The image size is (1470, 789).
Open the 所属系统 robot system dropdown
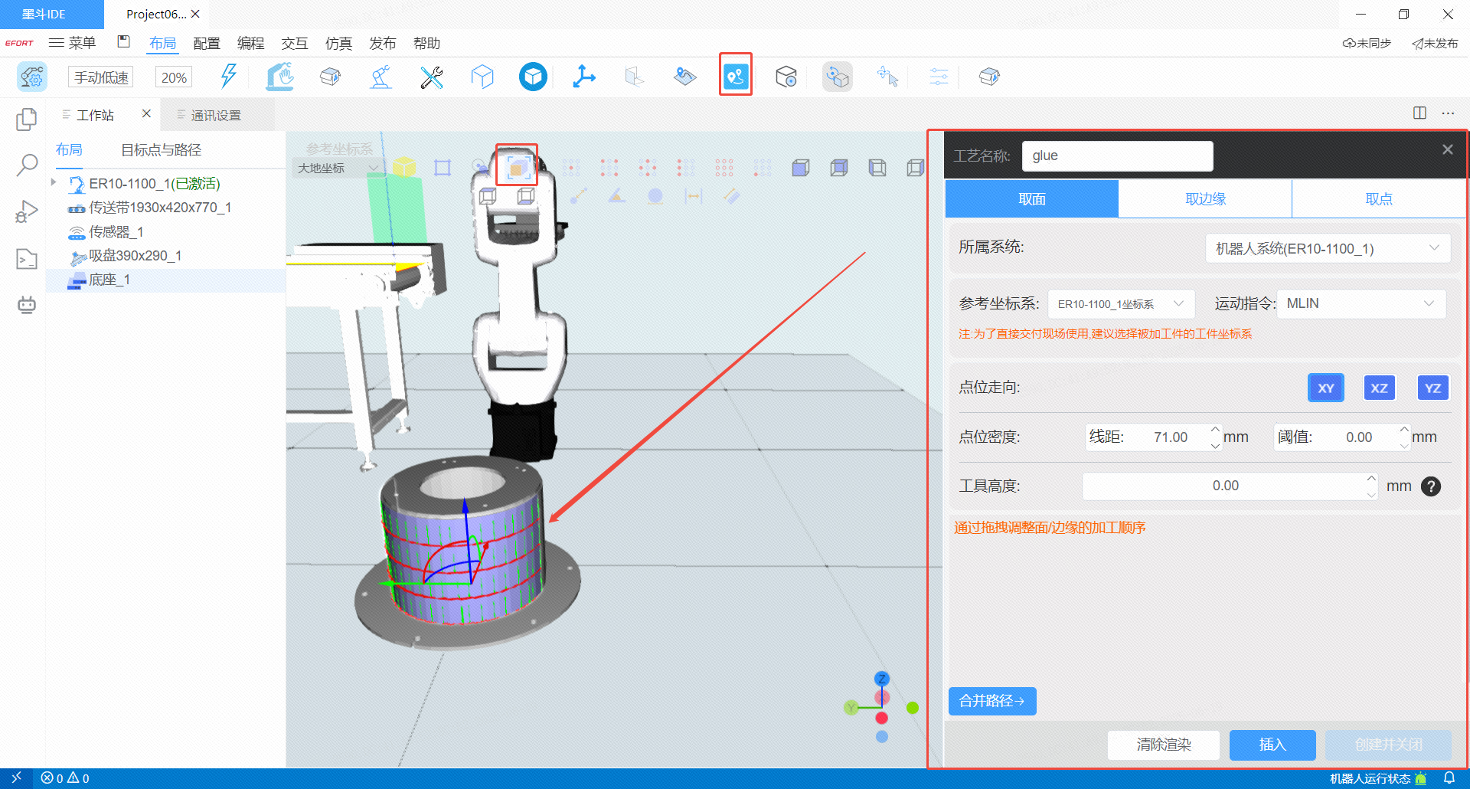[1328, 248]
